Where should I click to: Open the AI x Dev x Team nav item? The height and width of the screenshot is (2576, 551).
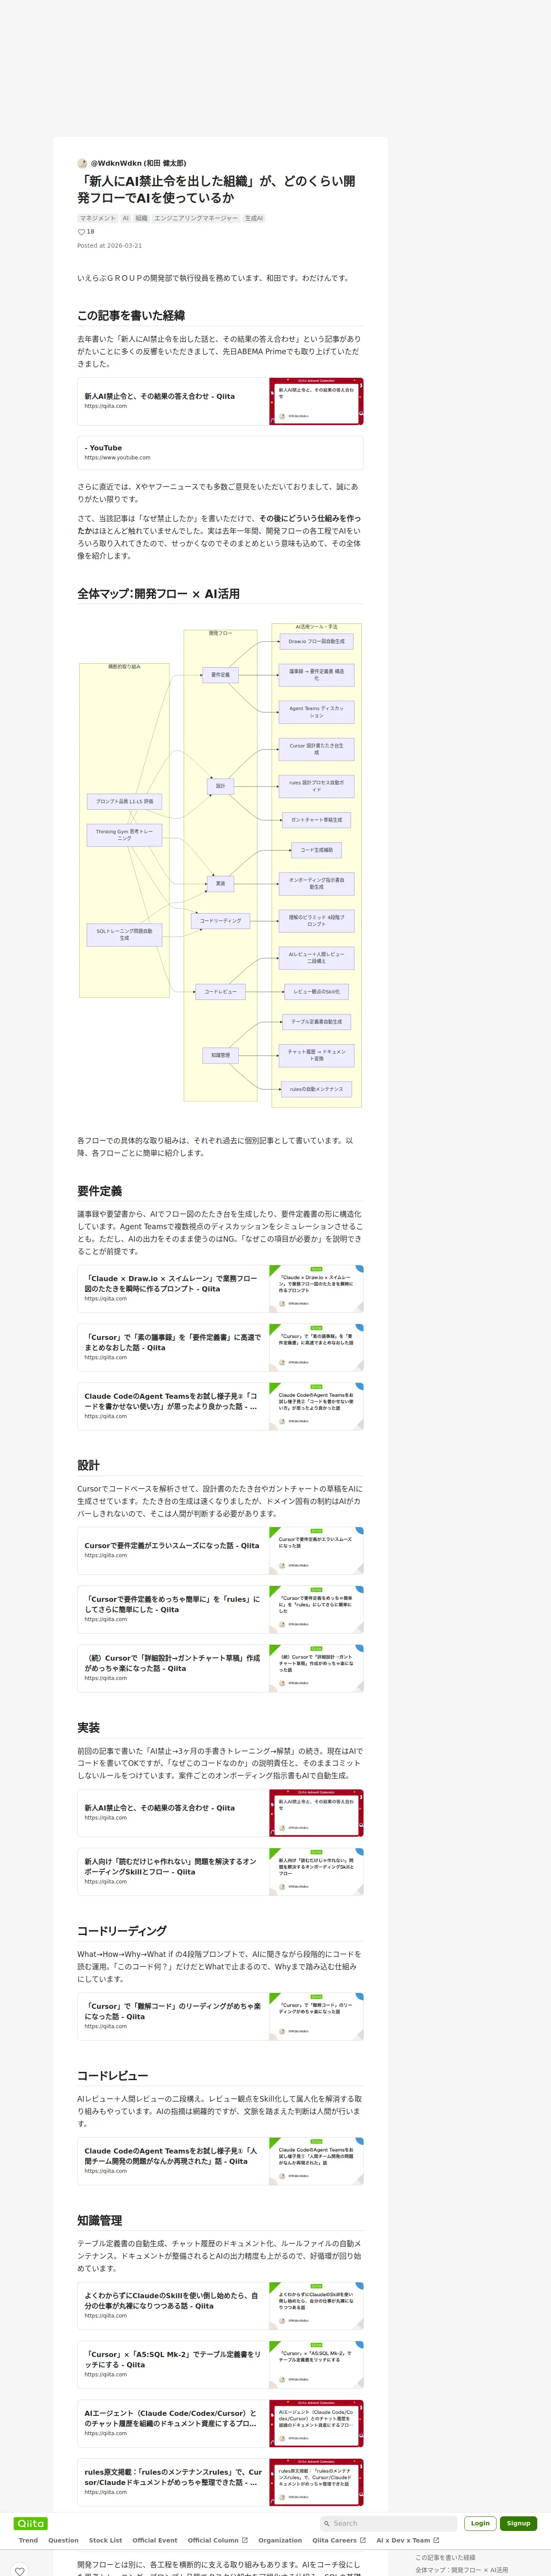408,2540
